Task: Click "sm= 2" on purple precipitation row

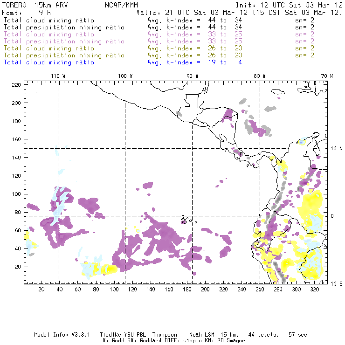Action: pos(304,41)
